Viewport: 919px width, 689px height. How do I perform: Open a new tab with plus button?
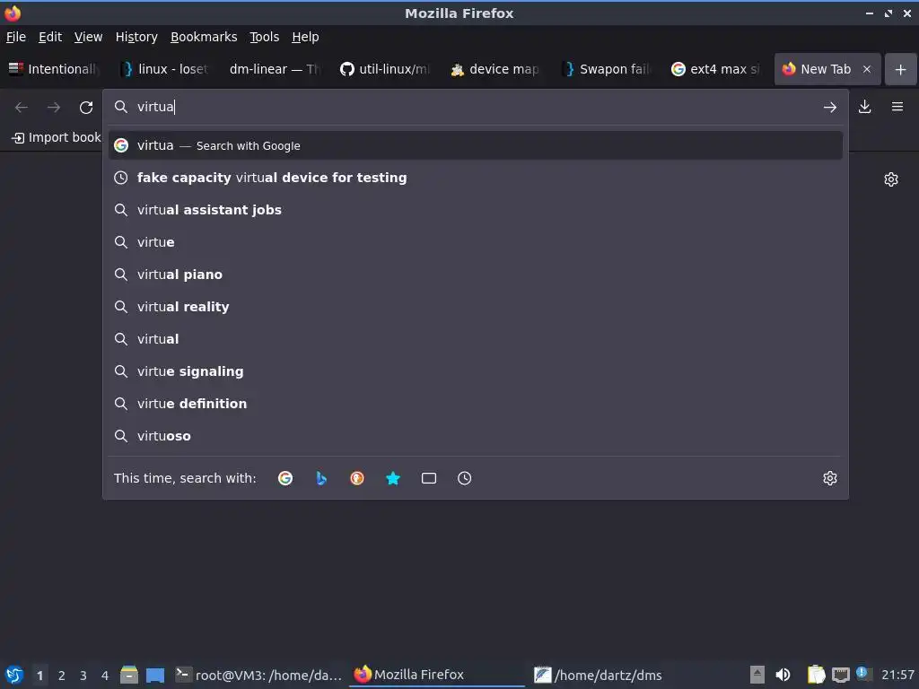pos(900,69)
